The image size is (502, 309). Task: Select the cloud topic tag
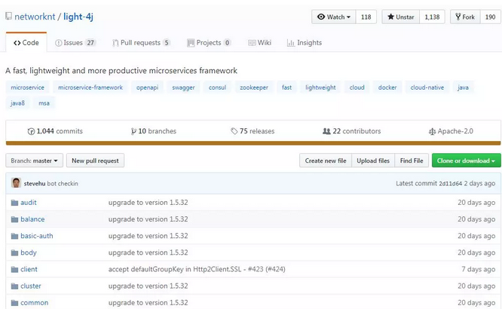(x=357, y=87)
